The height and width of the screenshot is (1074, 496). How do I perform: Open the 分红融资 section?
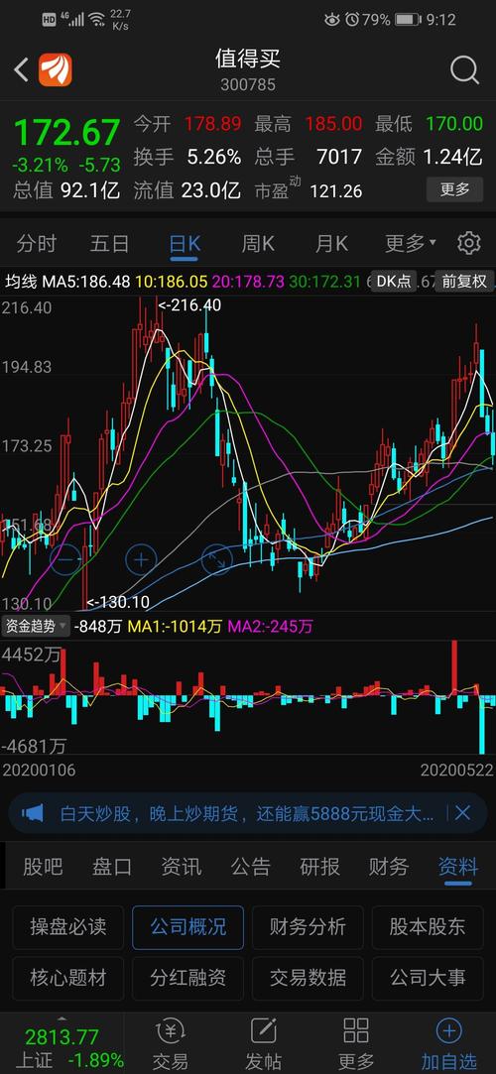point(187,978)
